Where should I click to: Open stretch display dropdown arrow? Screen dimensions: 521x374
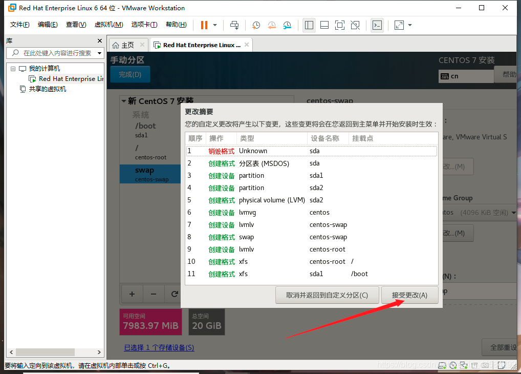pos(410,25)
